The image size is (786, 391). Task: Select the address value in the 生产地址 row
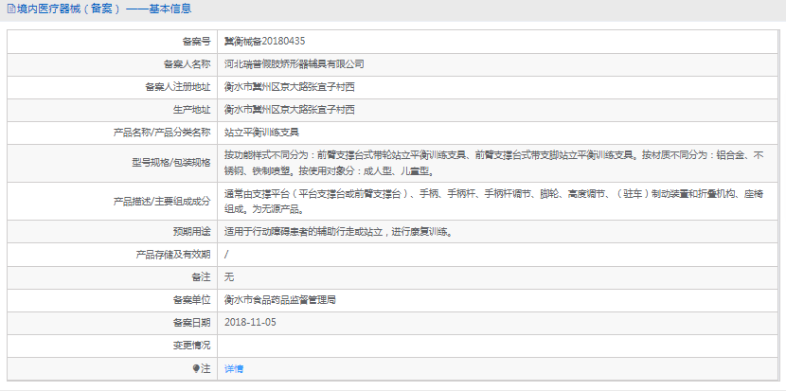pos(290,110)
